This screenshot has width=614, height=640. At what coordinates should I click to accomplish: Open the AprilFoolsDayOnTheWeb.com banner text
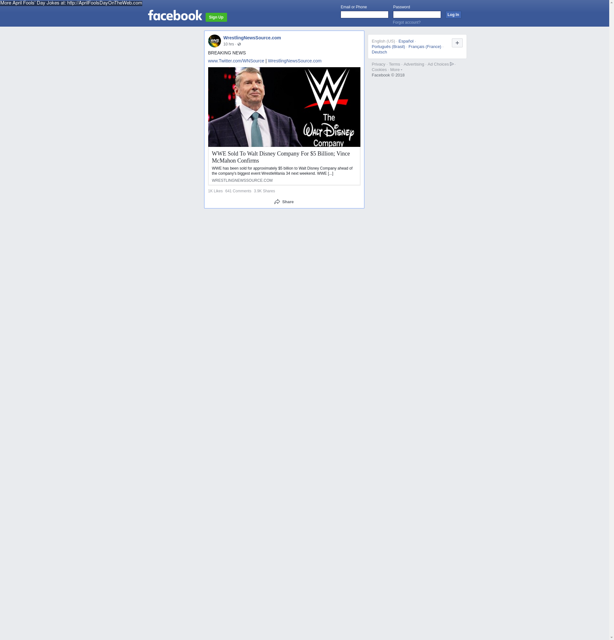(71, 3)
